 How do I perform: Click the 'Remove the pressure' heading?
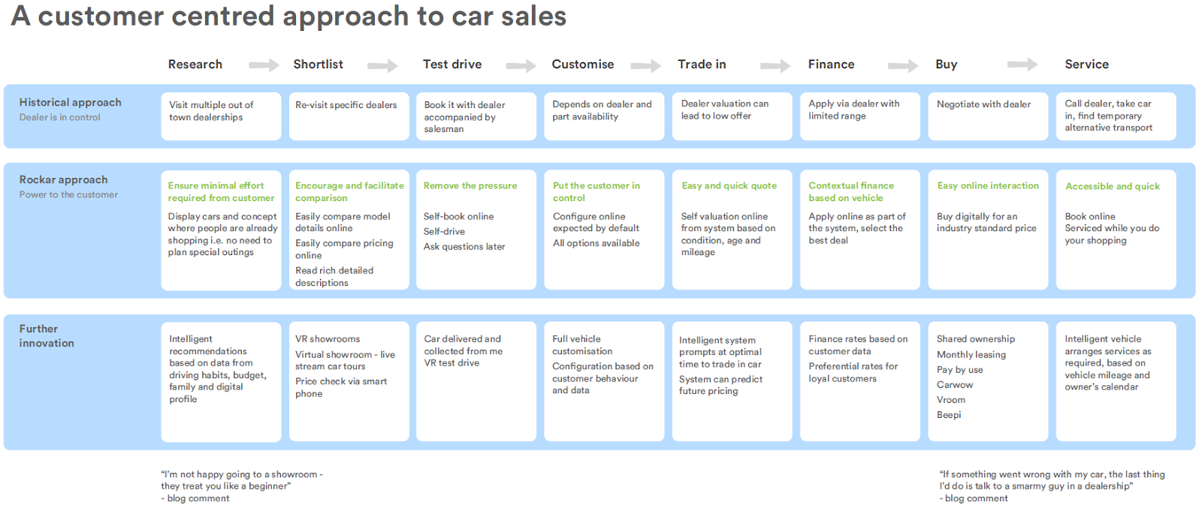[470, 185]
